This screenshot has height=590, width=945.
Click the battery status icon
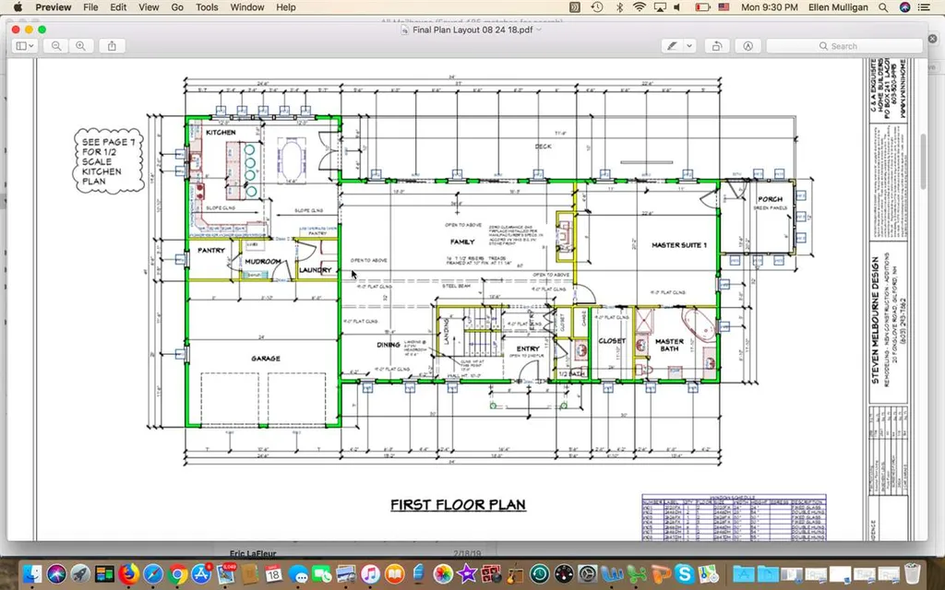pos(702,7)
